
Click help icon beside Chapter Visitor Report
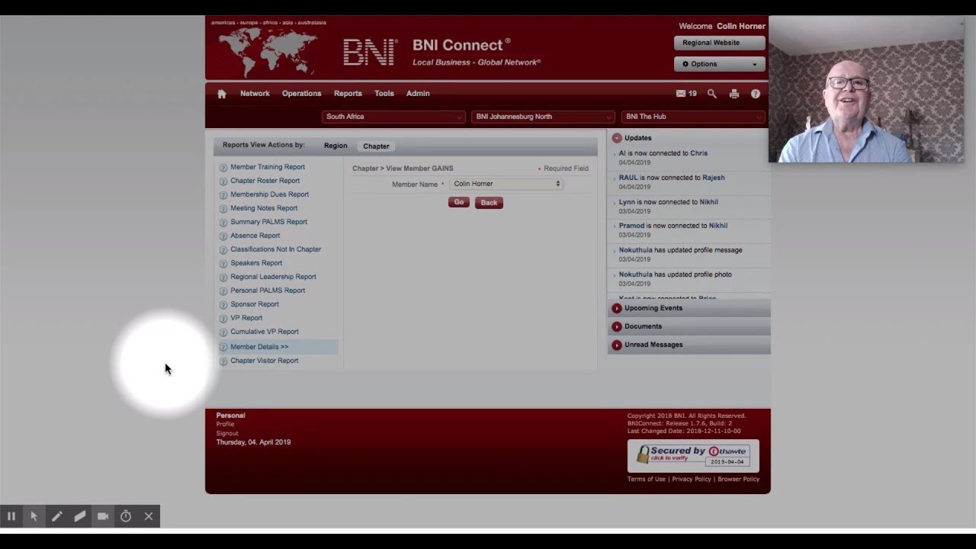[223, 361]
